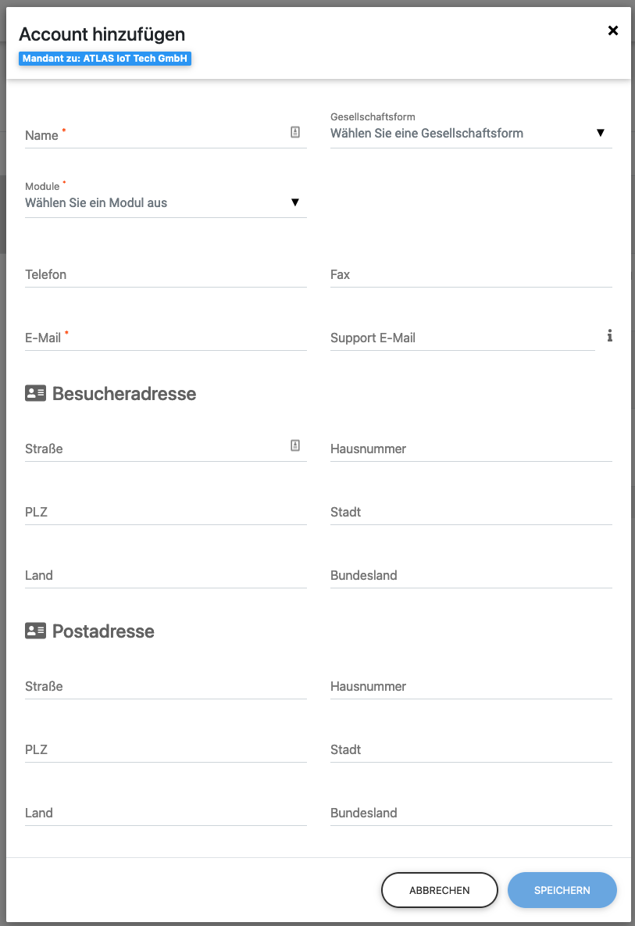Image resolution: width=635 pixels, height=926 pixels.
Task: Select the Fax input field
Action: [x=471, y=275]
